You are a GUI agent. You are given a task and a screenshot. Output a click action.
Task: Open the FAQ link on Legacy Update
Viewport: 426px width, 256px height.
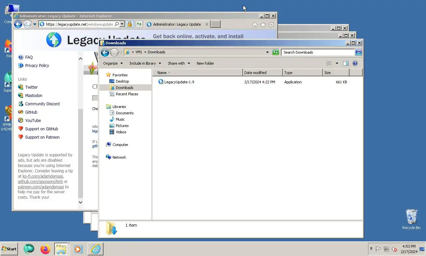coord(29,57)
